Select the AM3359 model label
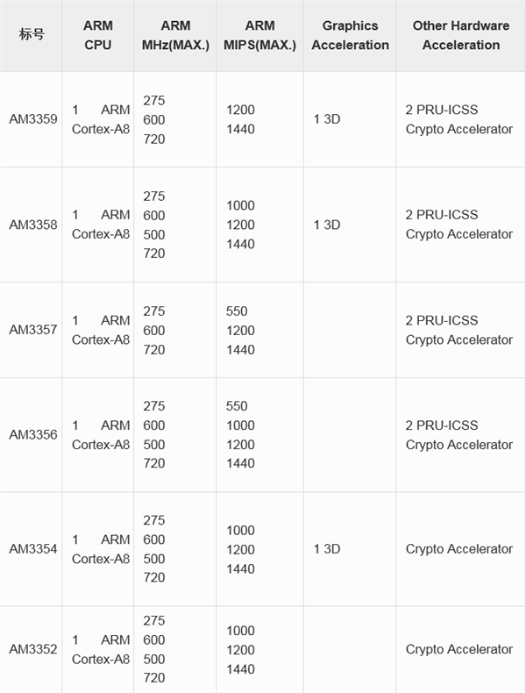The height and width of the screenshot is (693, 526). point(32,119)
